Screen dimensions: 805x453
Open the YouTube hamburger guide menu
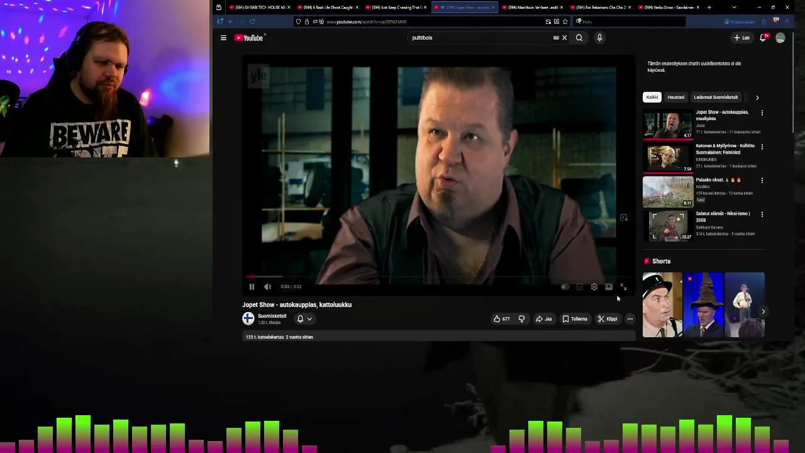coord(223,38)
